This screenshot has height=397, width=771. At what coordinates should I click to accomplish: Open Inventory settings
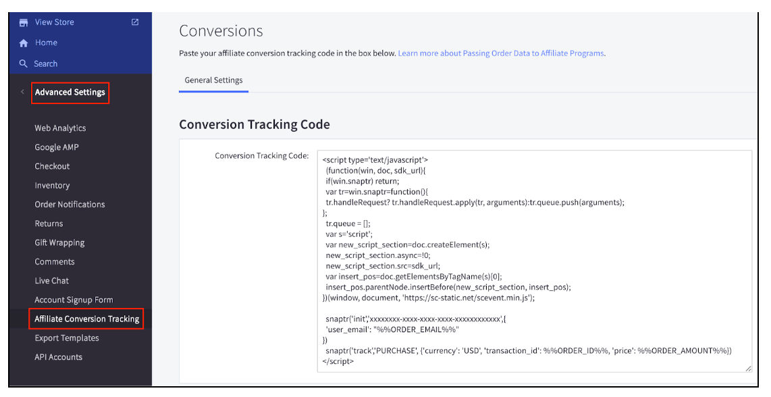pos(52,186)
